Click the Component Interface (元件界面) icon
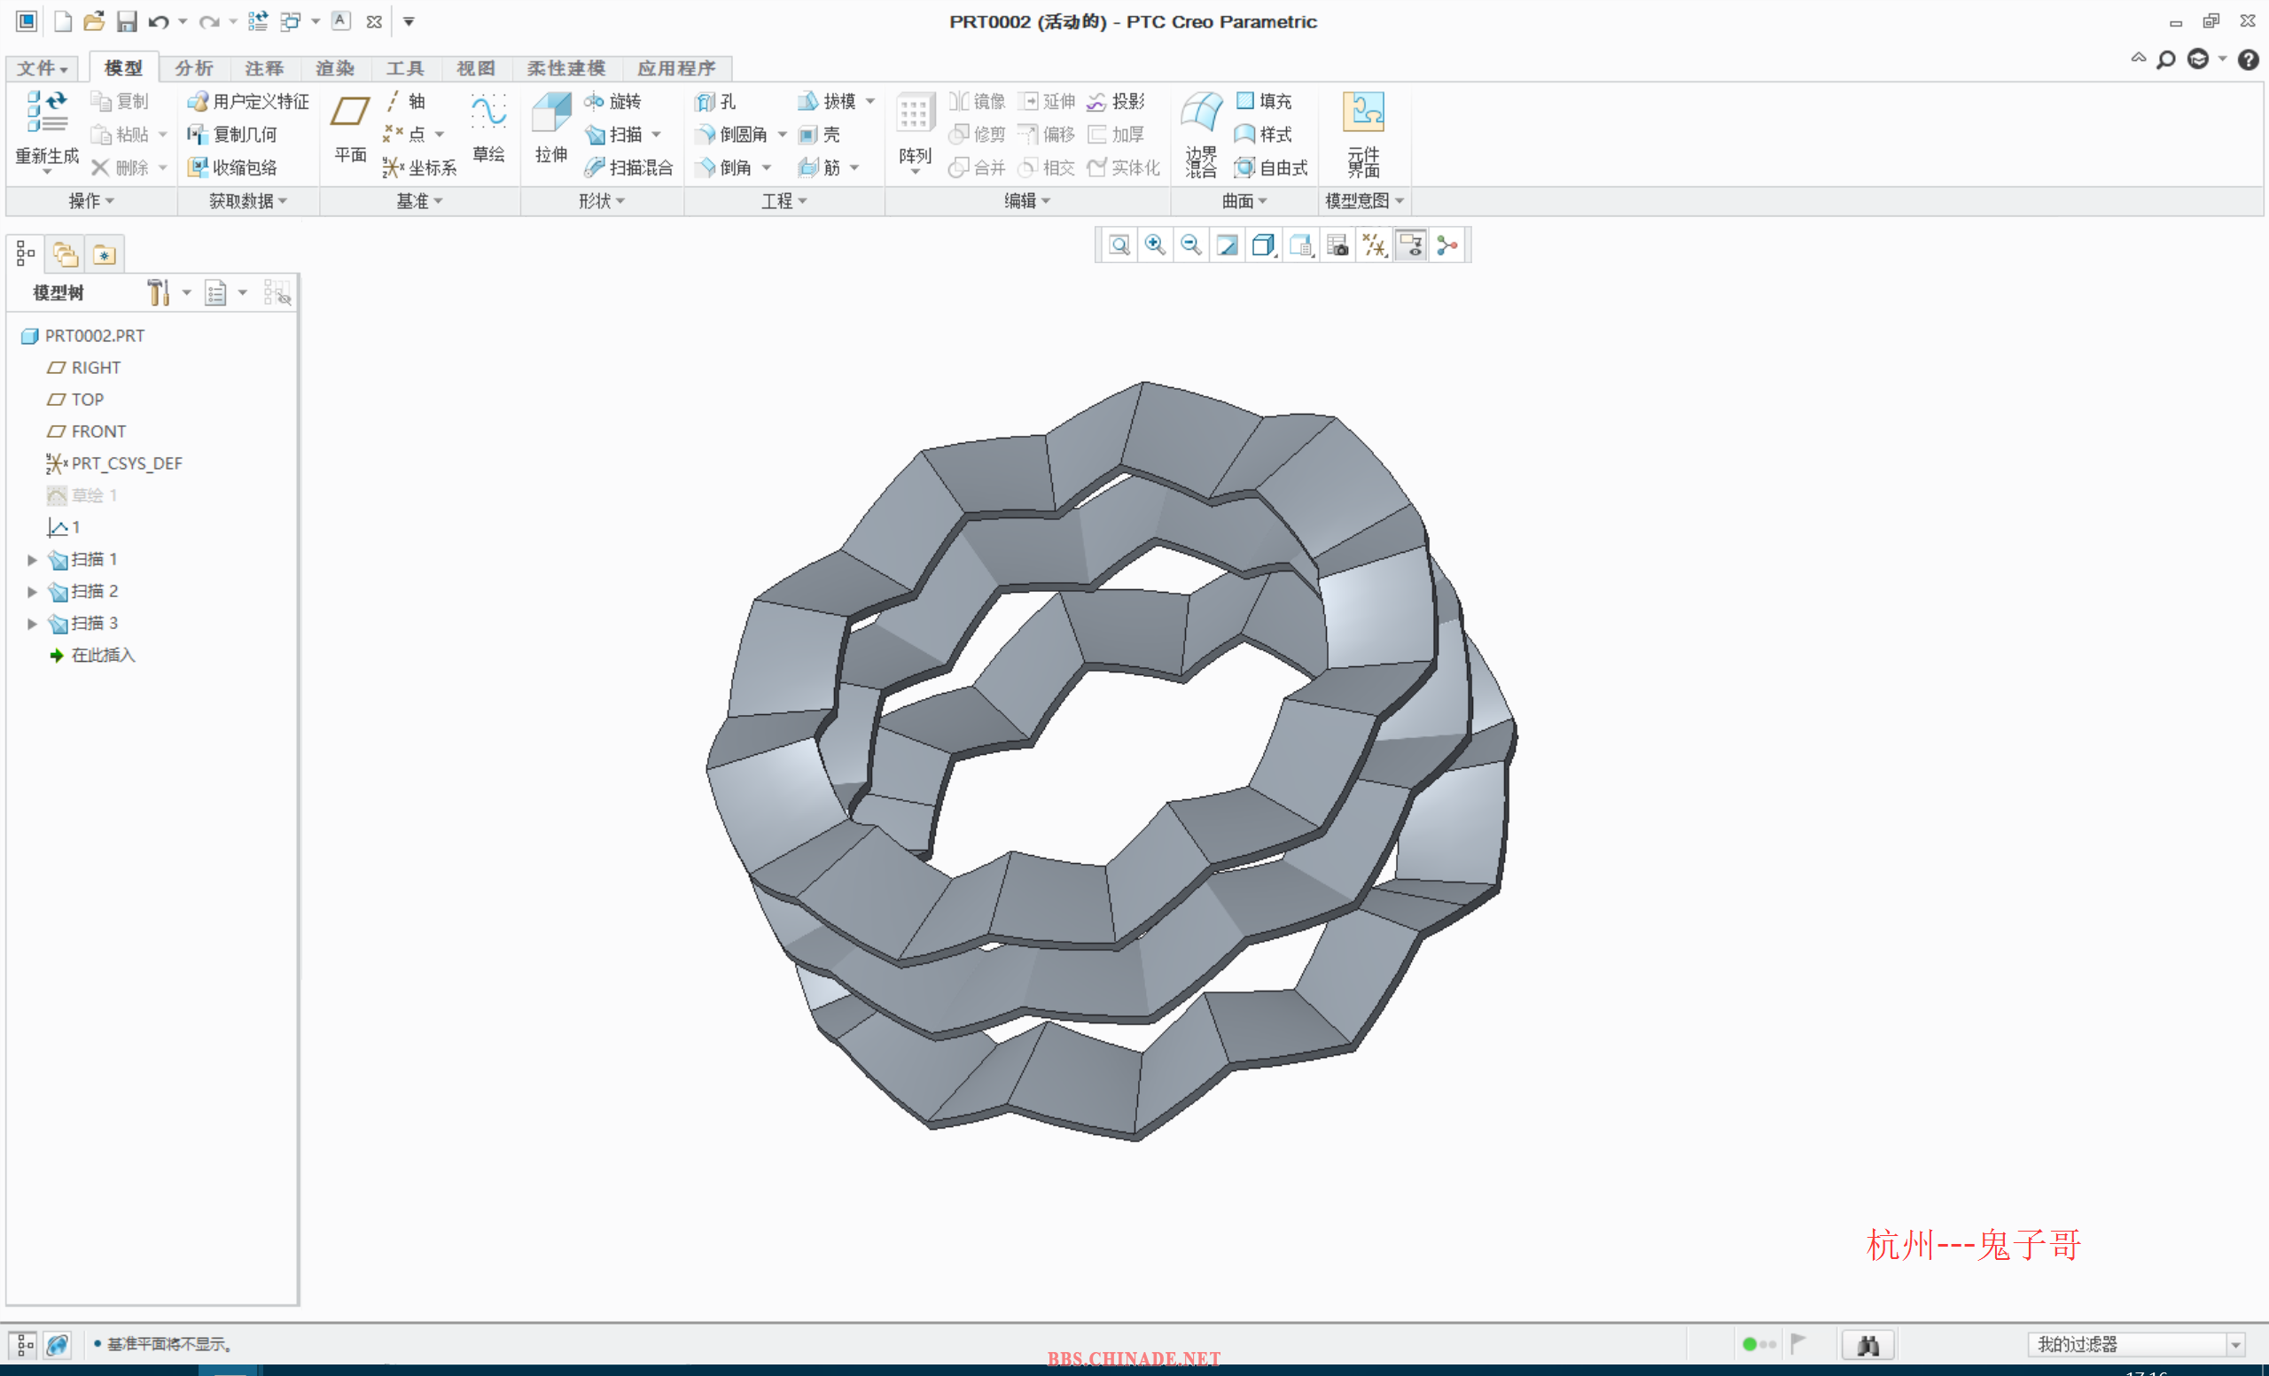The width and height of the screenshot is (2269, 1376). pyautogui.click(x=1364, y=135)
